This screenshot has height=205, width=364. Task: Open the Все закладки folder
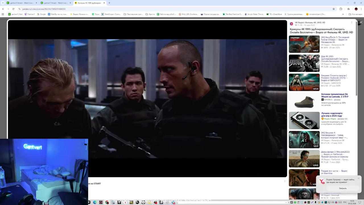point(355,14)
